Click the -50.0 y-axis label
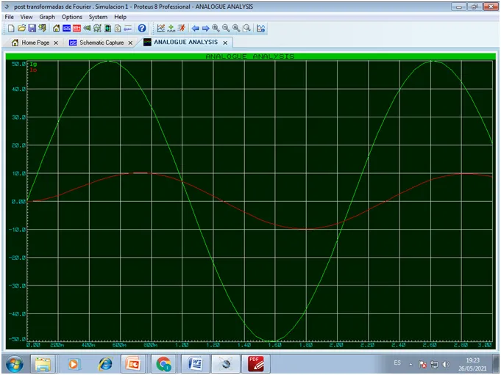The height and width of the screenshot is (375, 501). pyautogui.click(x=17, y=339)
